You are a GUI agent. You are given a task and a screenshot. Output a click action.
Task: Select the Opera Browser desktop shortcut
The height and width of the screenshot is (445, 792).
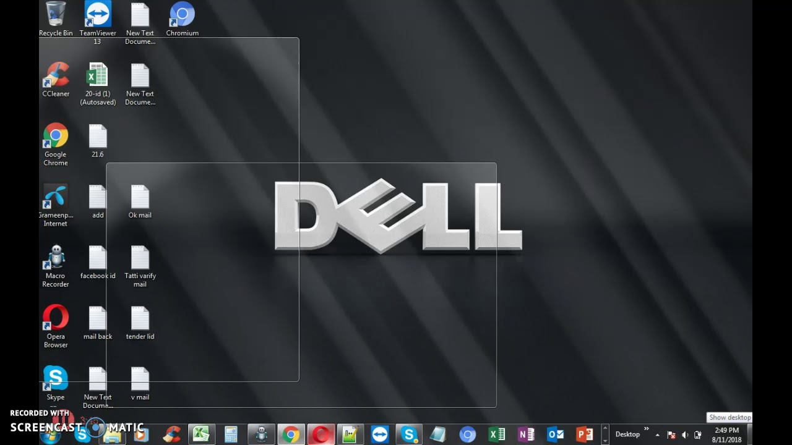point(56,326)
